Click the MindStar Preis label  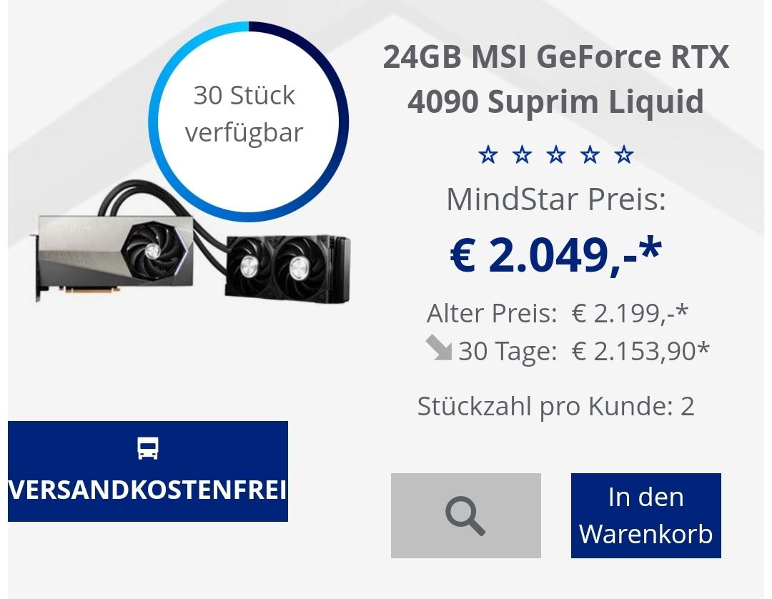(x=556, y=199)
